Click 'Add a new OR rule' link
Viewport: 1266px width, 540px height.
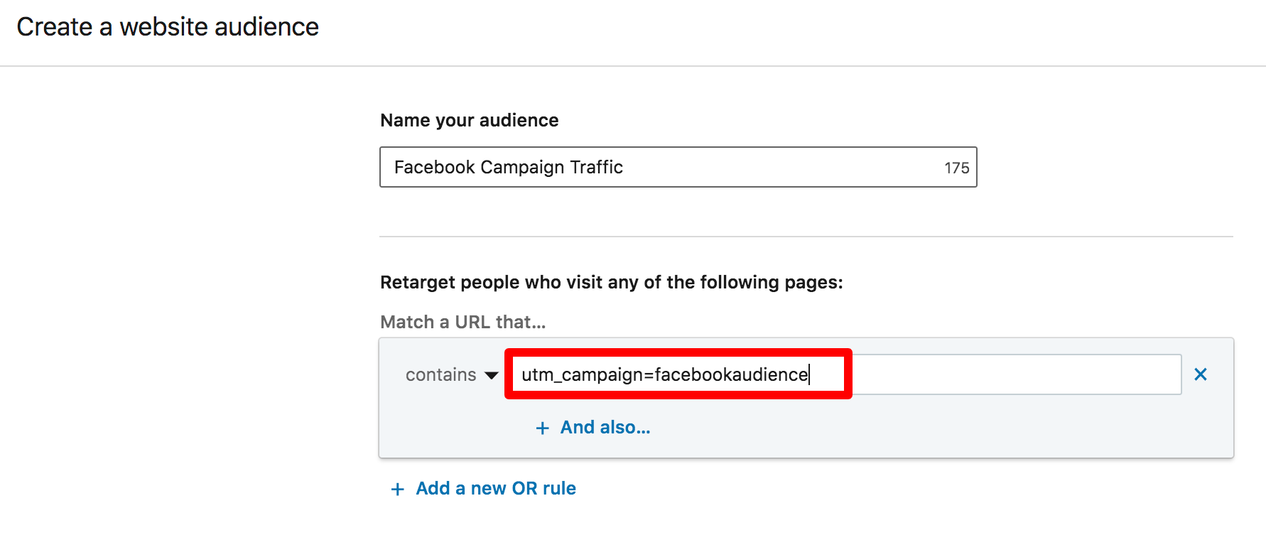[484, 488]
